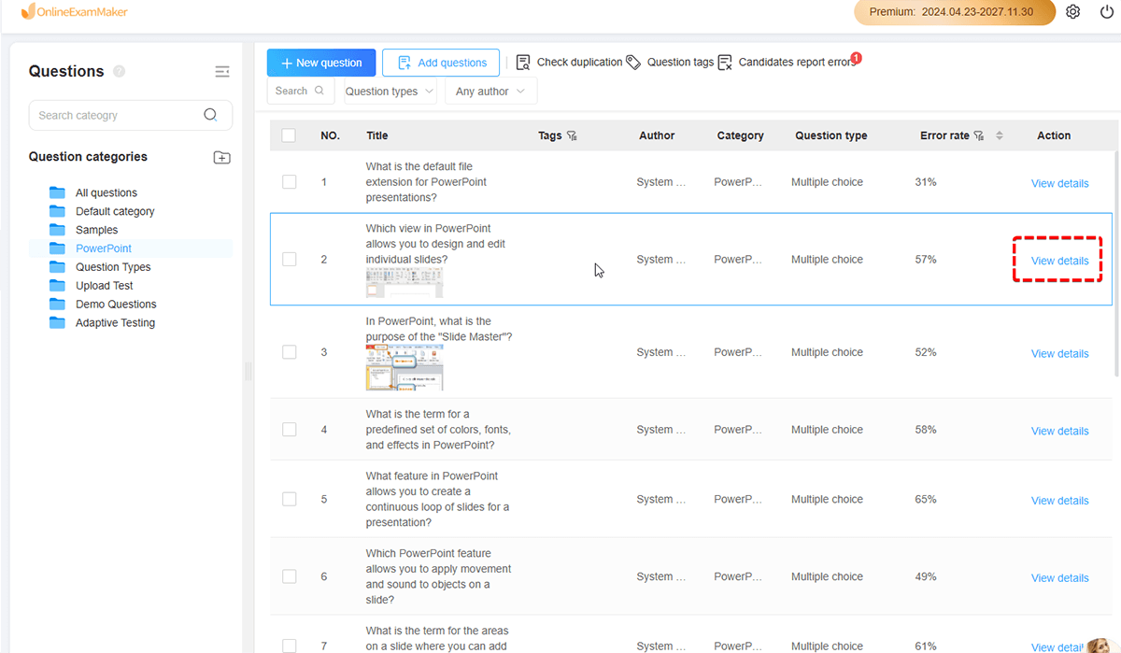Screen dimensions: 1121x653
Task: View details of question 3
Action: click(x=1059, y=354)
